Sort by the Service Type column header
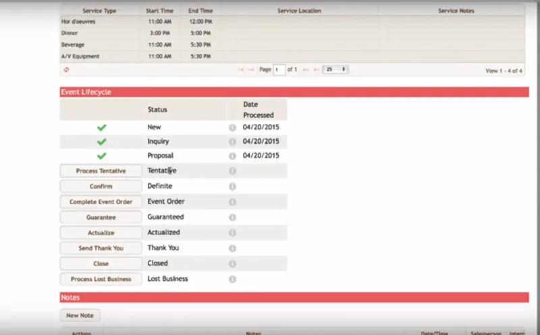 point(99,11)
